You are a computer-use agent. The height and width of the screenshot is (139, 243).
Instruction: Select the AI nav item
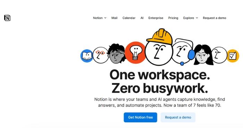click(142, 18)
